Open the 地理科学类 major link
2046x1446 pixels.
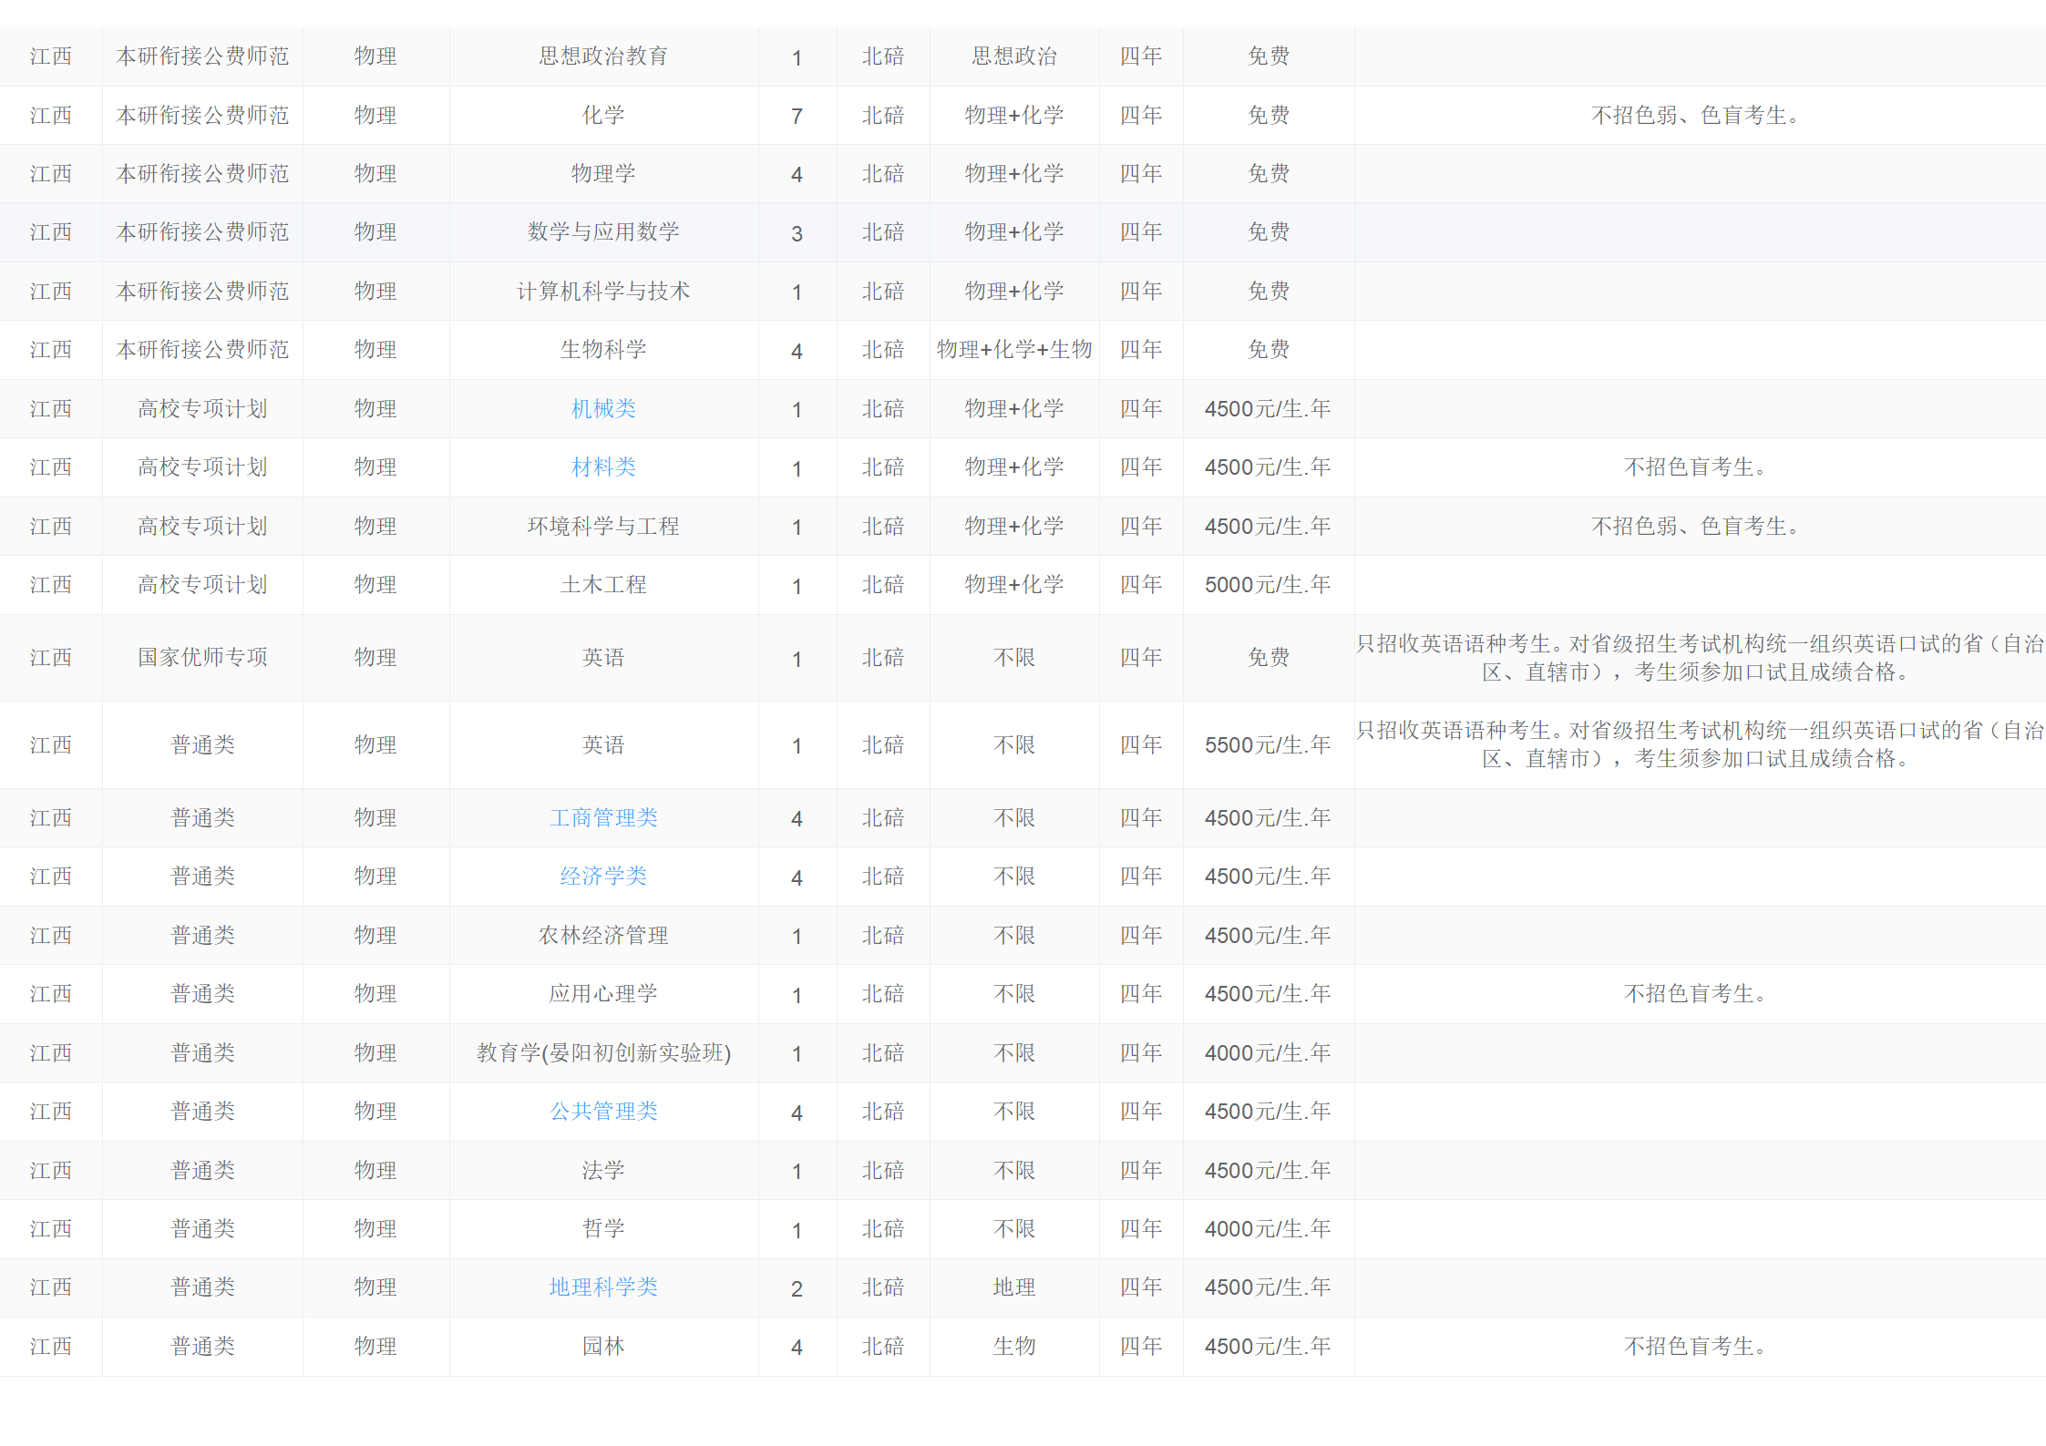click(x=603, y=1287)
